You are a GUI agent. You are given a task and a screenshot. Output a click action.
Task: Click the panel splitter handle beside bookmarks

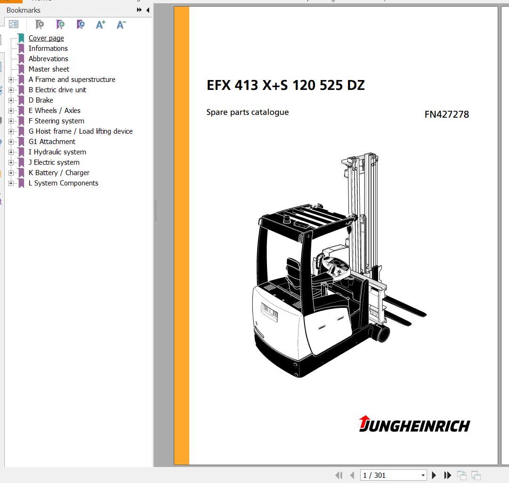click(x=155, y=210)
